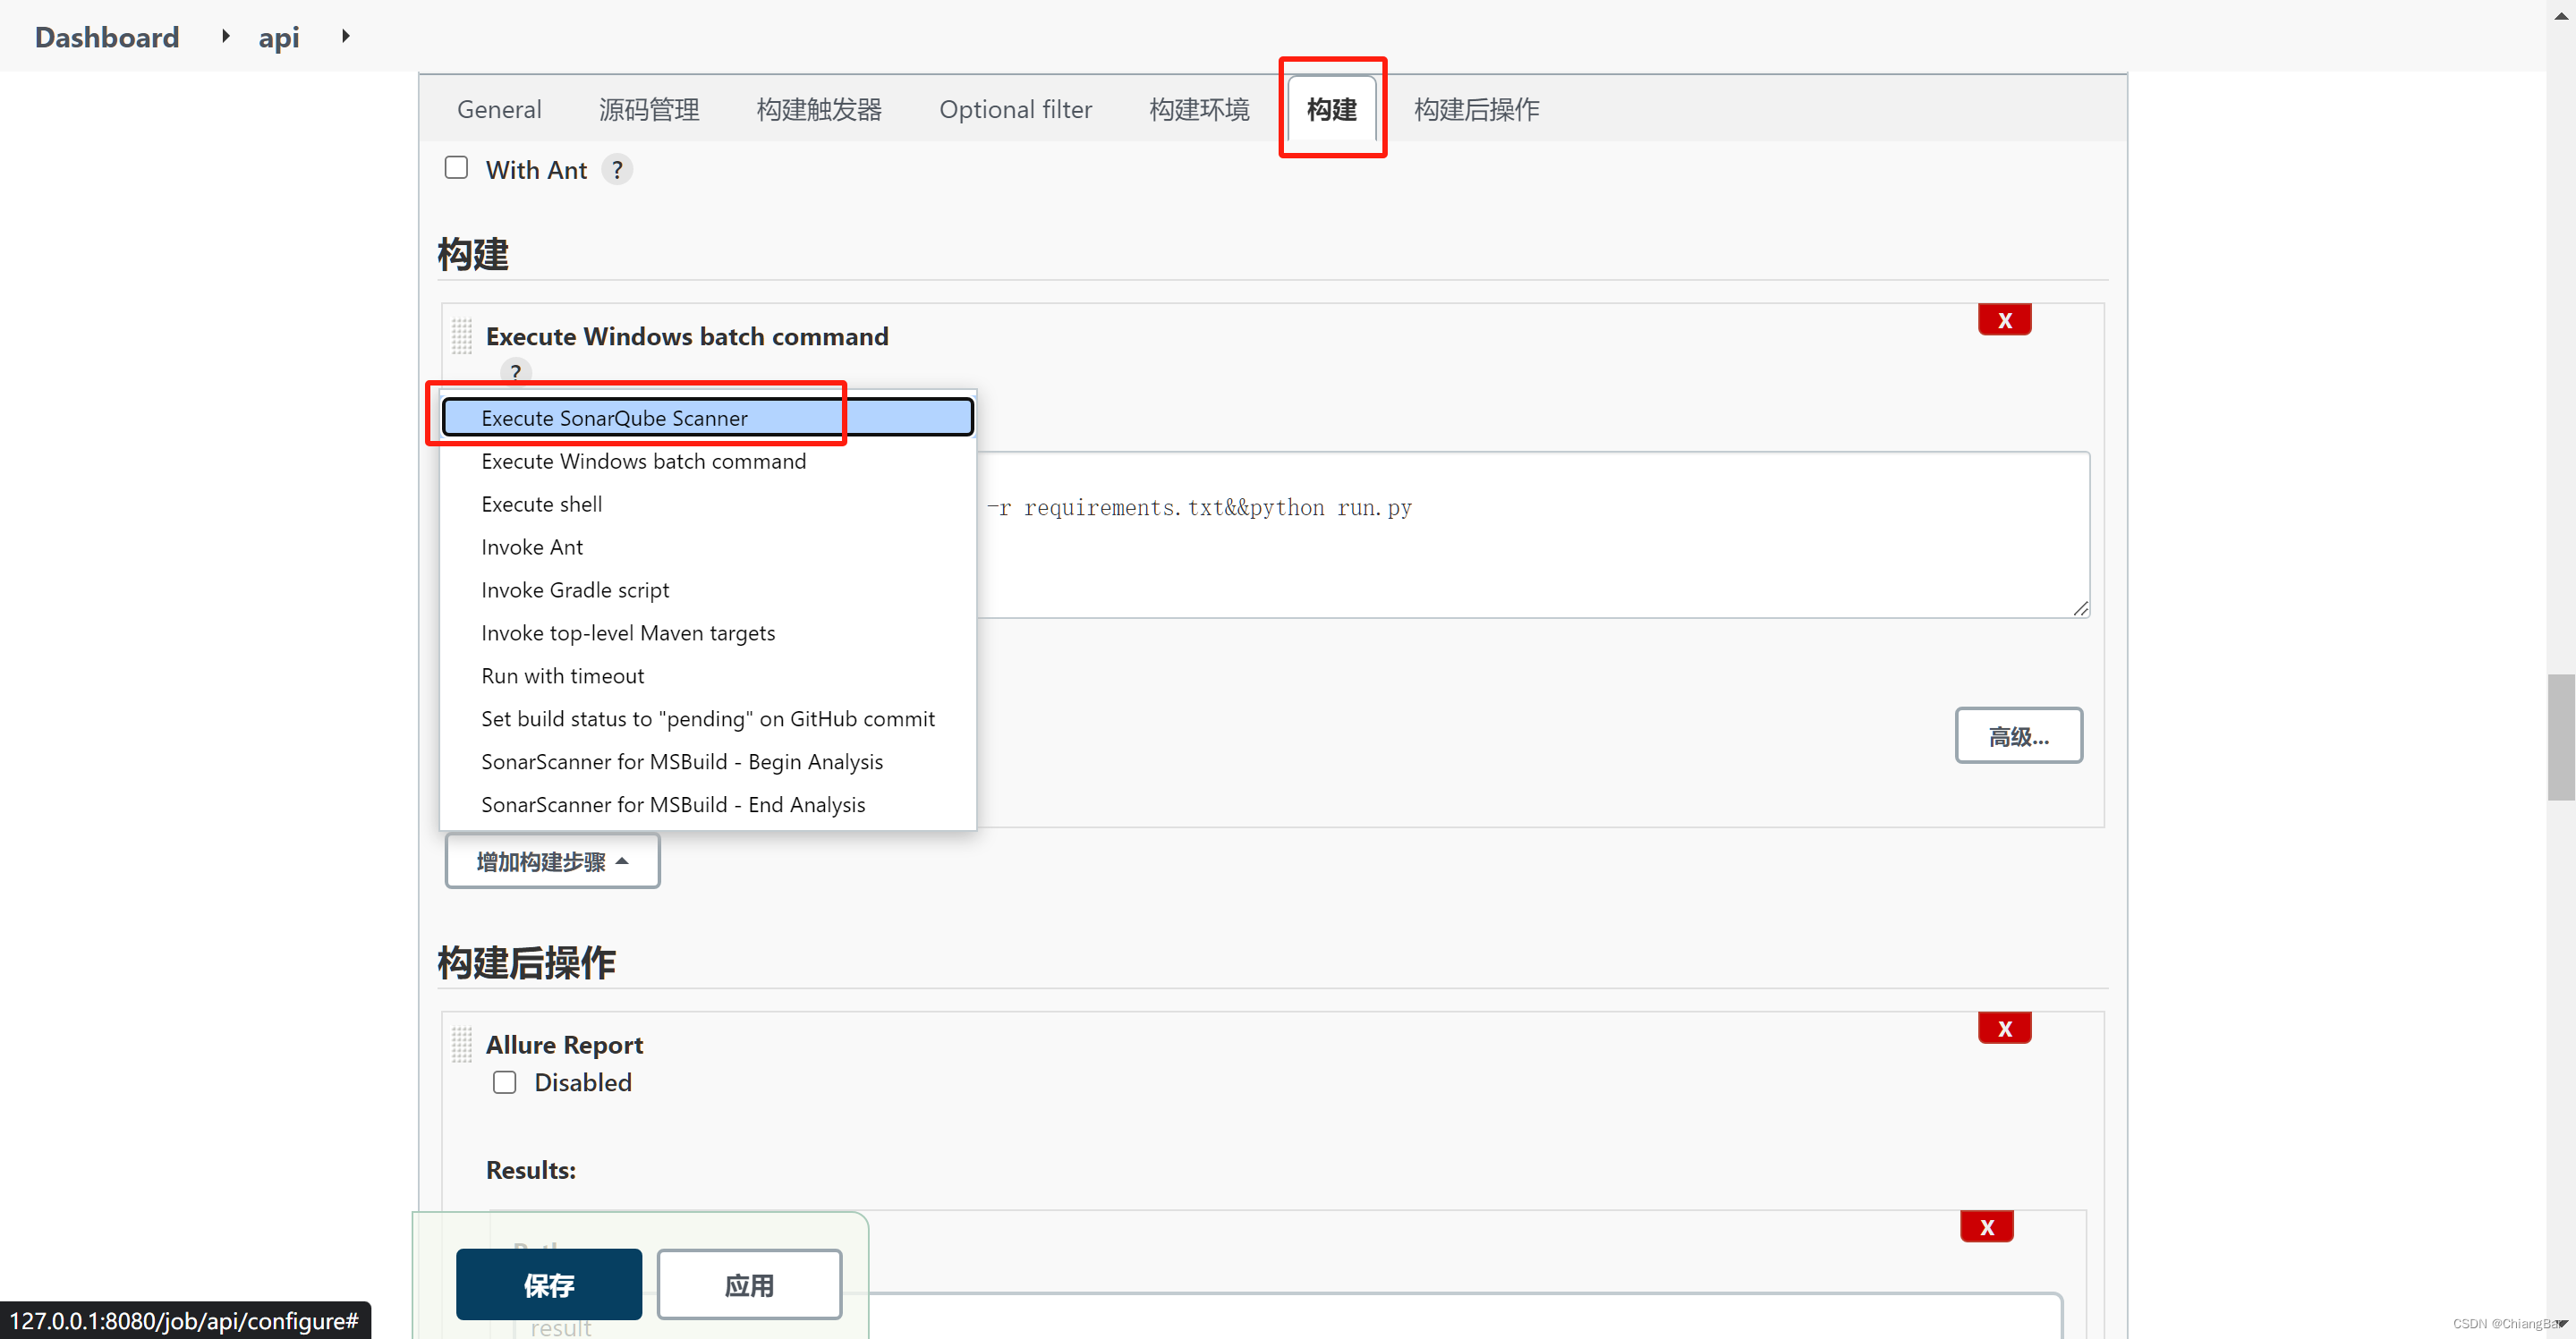This screenshot has width=2576, height=1339.
Task: Go to the Dashboard breadcrumb link
Action: tap(107, 37)
